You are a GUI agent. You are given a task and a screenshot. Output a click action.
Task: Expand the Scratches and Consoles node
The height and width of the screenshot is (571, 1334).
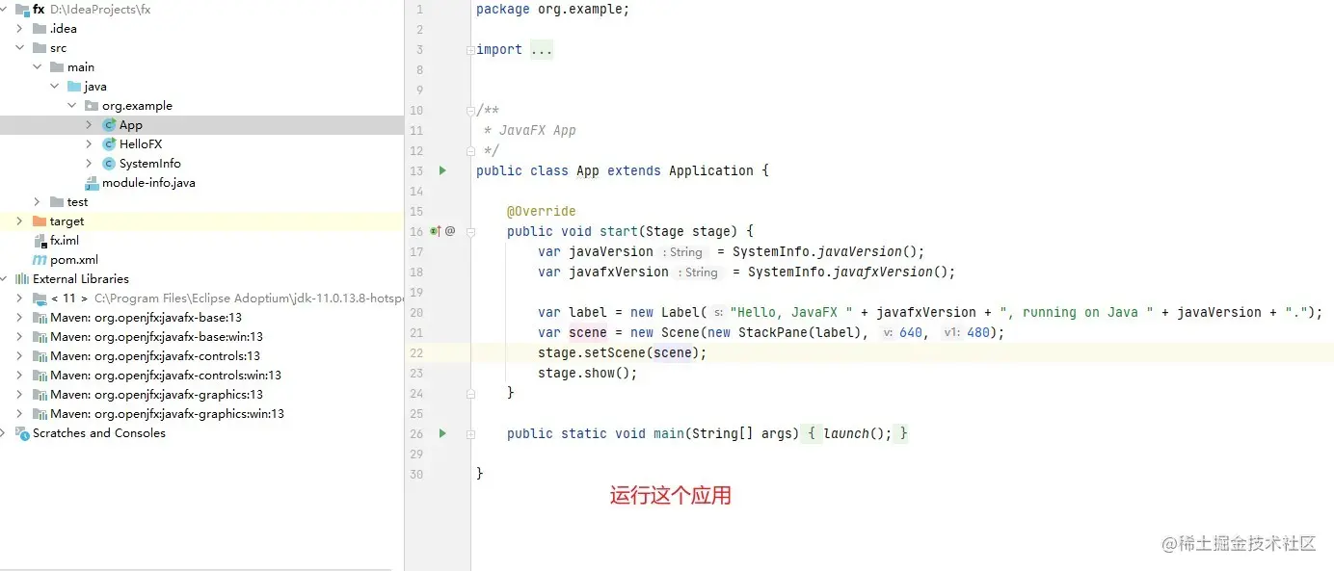tap(5, 433)
